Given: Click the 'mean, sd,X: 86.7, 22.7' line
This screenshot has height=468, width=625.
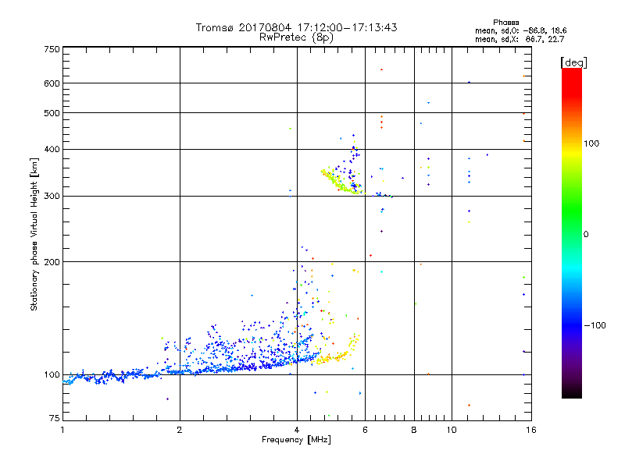Looking at the screenshot, I should [x=520, y=39].
